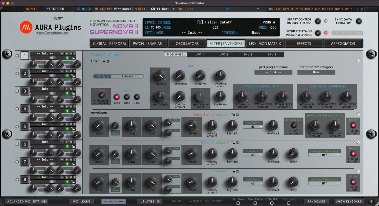Click SHOW KEYBOARD at the bottom
The width and height of the screenshot is (379, 206).
[x=349, y=201]
